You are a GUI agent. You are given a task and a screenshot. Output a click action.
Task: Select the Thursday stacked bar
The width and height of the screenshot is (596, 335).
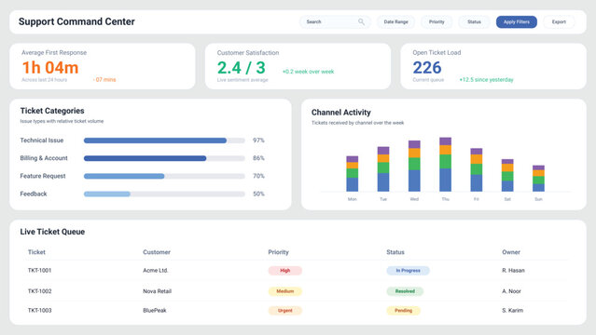coord(445,165)
